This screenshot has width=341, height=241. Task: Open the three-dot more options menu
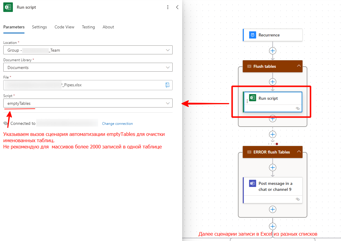168,7
